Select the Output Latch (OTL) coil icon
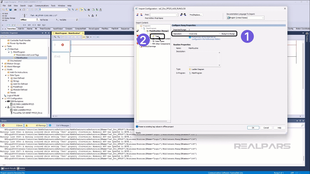The image size is (310, 174). tap(44, 25)
